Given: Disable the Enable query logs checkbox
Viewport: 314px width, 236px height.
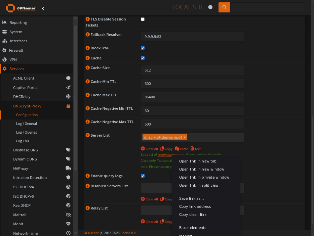Looking at the screenshot, I should coord(143,176).
